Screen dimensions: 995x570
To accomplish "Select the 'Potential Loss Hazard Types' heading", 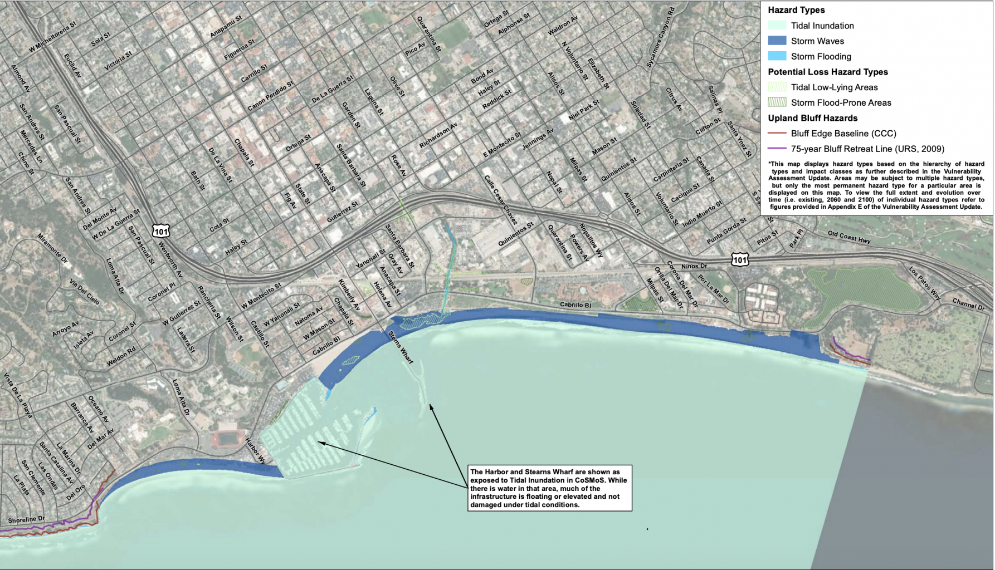I will tap(828, 72).
